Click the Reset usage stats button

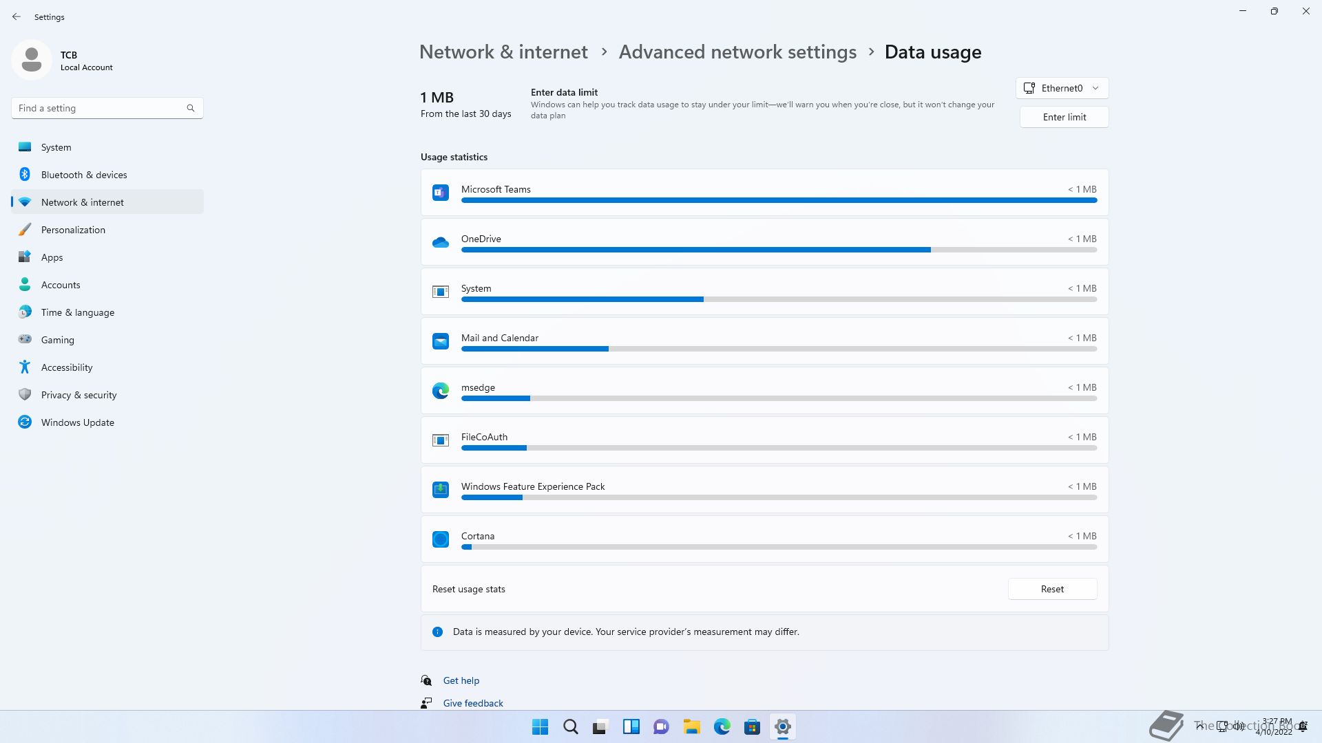(1052, 589)
